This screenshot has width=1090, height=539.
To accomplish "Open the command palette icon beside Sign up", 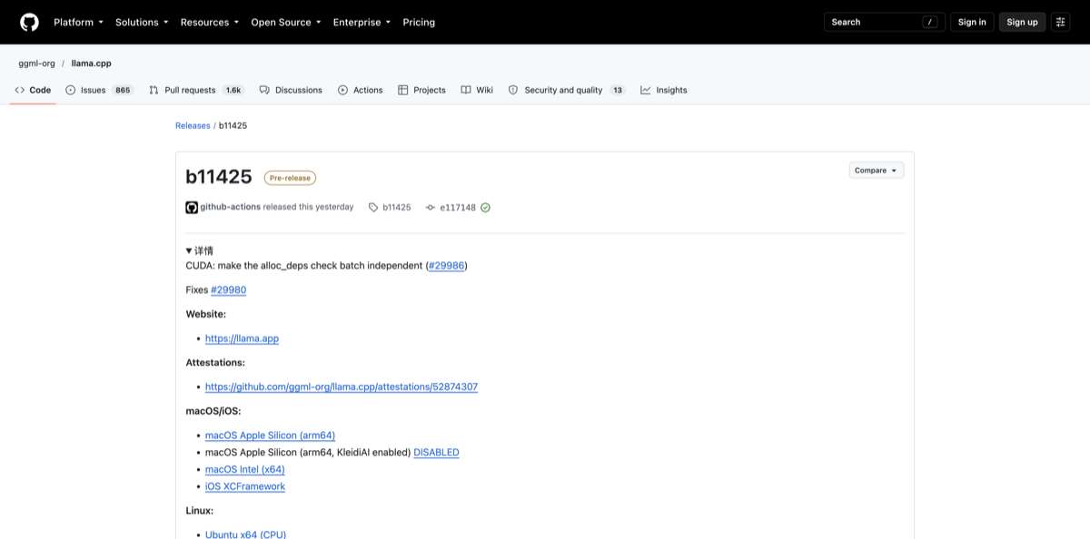I will [1061, 22].
